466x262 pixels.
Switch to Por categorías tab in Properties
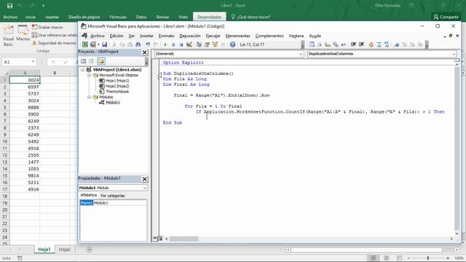pos(113,196)
